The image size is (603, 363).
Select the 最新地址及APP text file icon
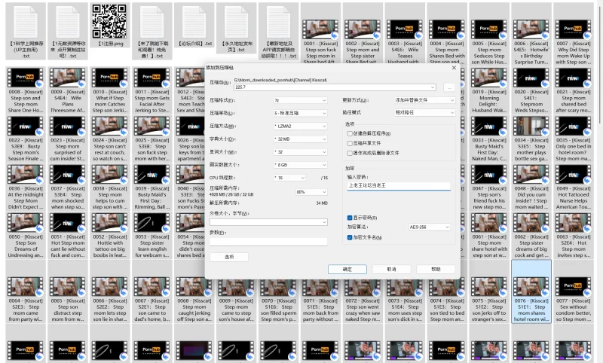(x=280, y=20)
